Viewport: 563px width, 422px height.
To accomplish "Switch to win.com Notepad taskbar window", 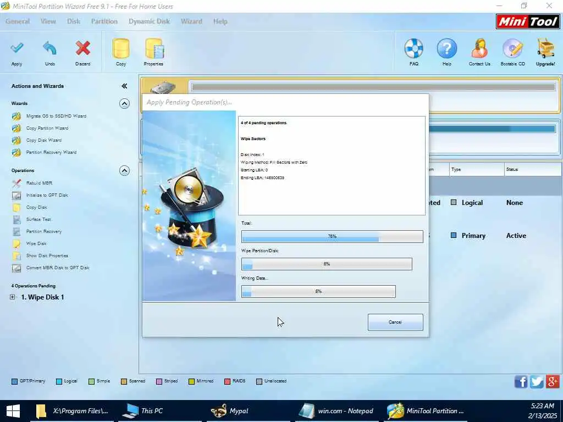I will point(337,411).
